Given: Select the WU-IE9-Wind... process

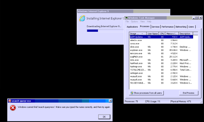Looking at the screenshot, I should pyautogui.click(x=161, y=83).
